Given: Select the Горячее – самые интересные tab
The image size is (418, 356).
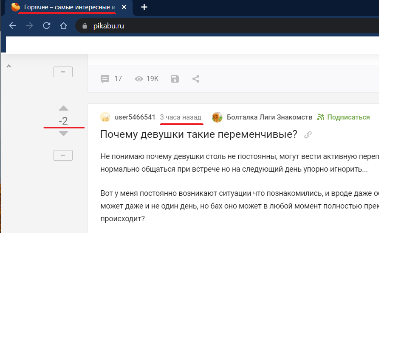Looking at the screenshot, I should 69,7.
